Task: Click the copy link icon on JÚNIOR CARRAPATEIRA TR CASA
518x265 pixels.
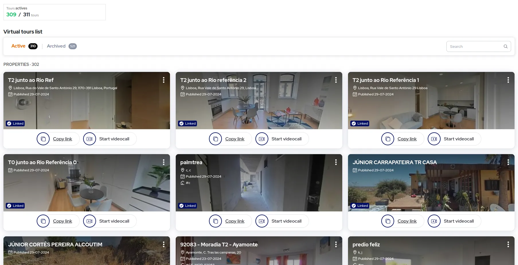Action: pos(388,221)
